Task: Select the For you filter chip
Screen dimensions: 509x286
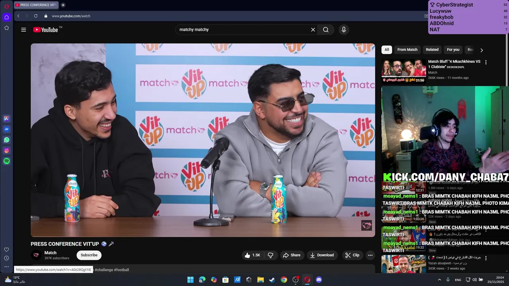Action: [x=453, y=50]
